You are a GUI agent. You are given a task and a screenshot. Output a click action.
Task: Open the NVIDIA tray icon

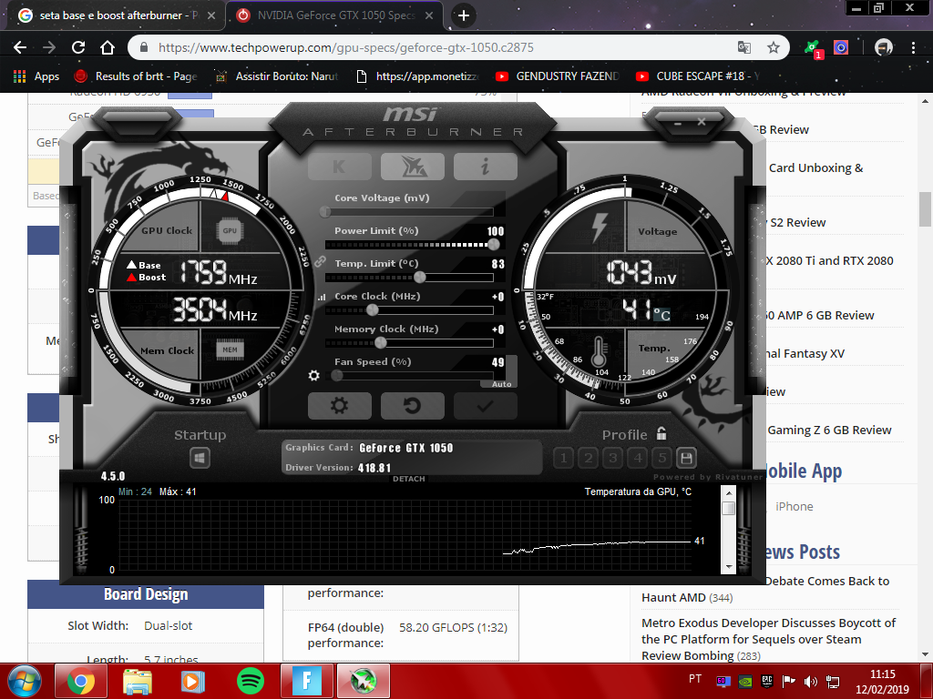[x=745, y=681]
